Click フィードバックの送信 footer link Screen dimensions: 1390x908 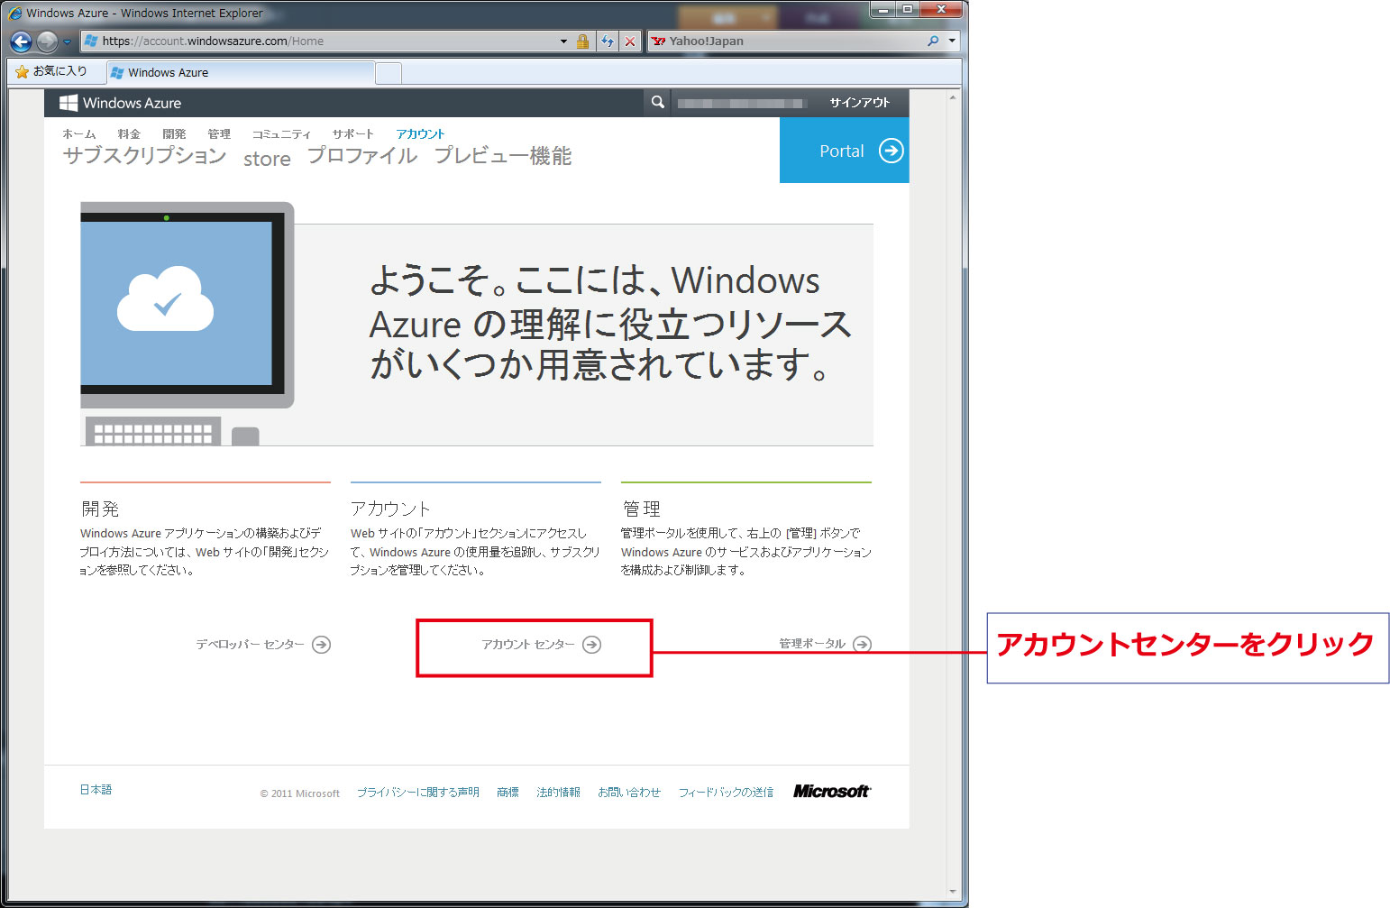pyautogui.click(x=726, y=793)
